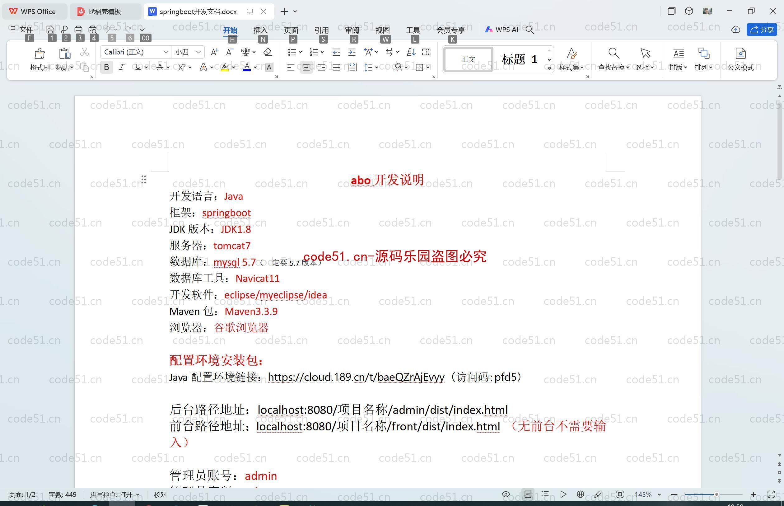Decrease font size with A- icon

coord(230,52)
